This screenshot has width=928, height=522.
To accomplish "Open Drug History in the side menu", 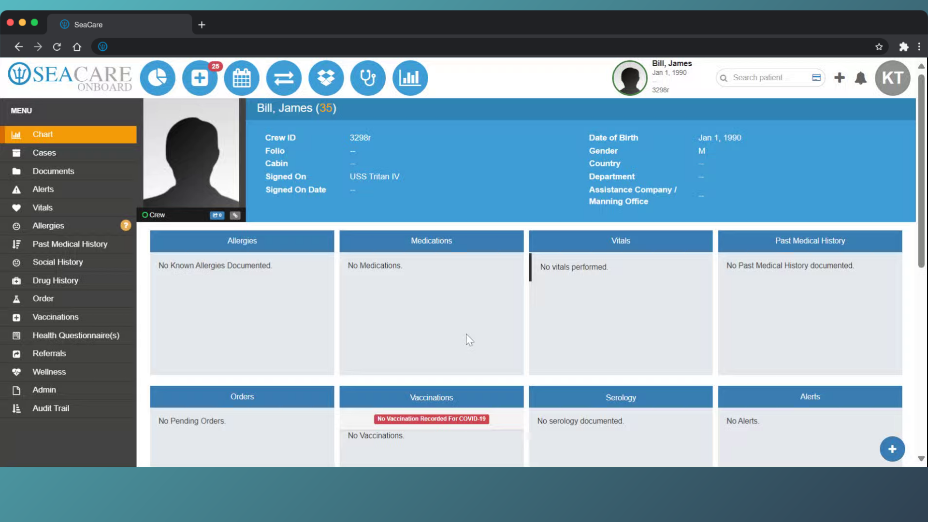I will [x=68, y=280].
